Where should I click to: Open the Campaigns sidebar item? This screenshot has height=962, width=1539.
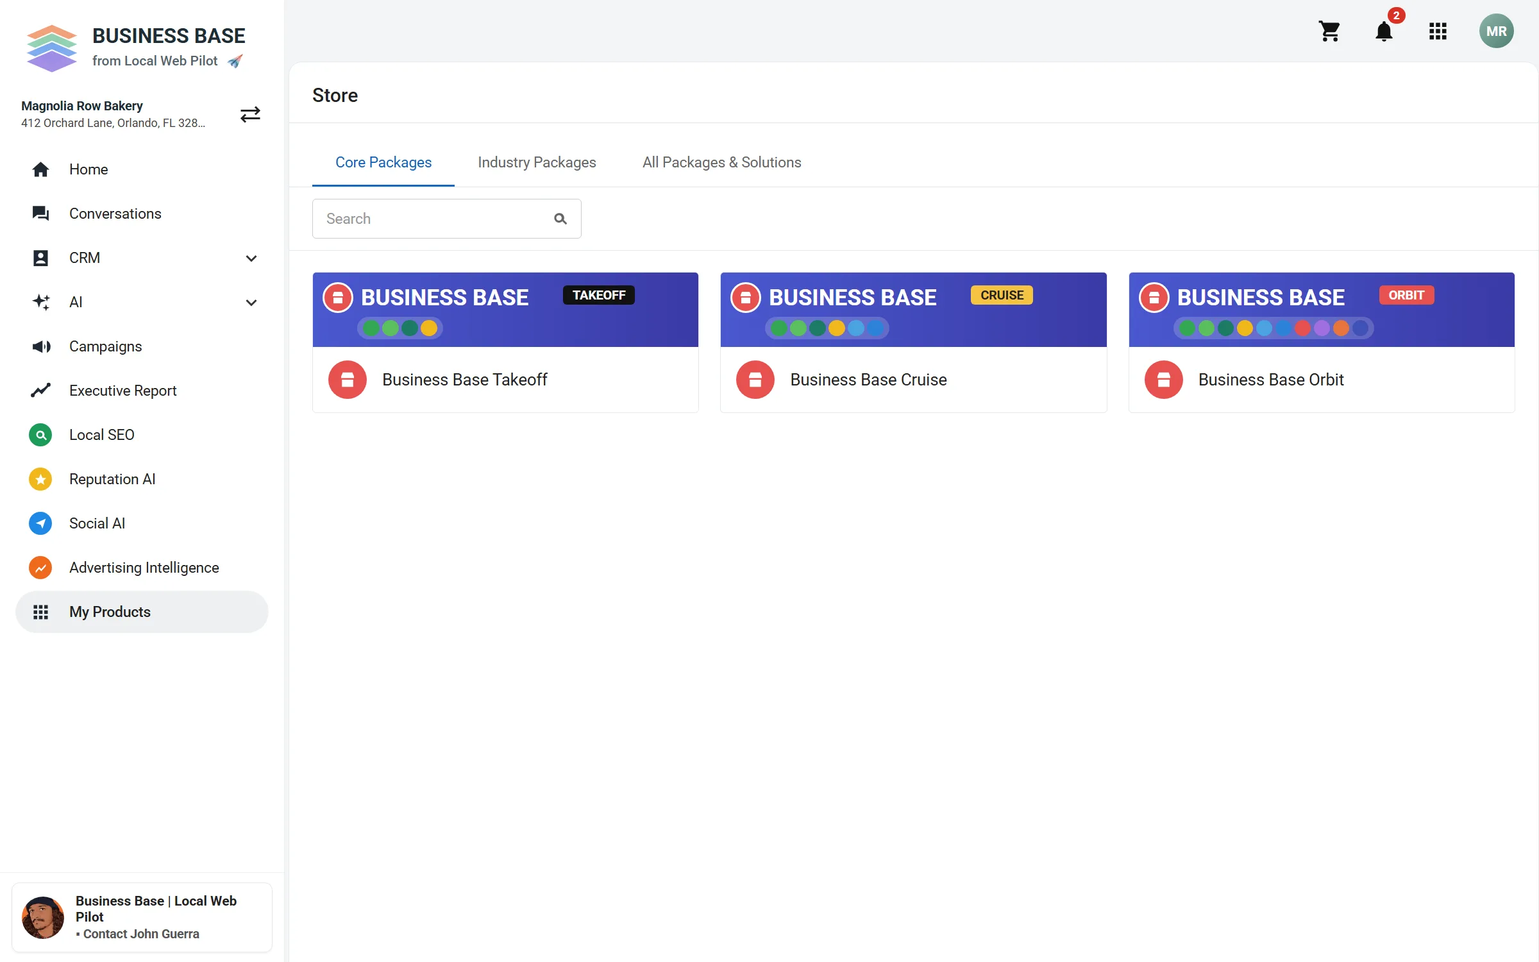coord(142,346)
